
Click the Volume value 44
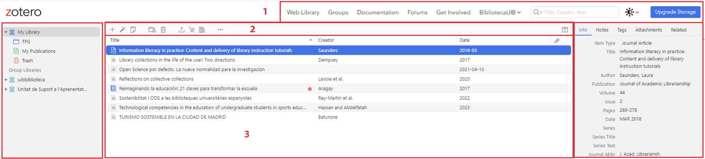click(x=622, y=93)
